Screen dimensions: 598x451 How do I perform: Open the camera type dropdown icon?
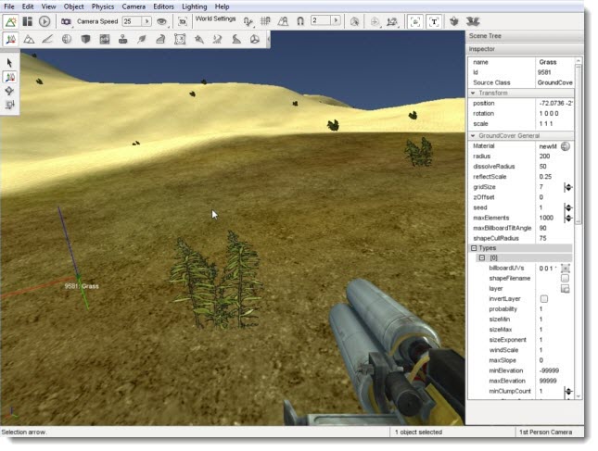point(67,22)
